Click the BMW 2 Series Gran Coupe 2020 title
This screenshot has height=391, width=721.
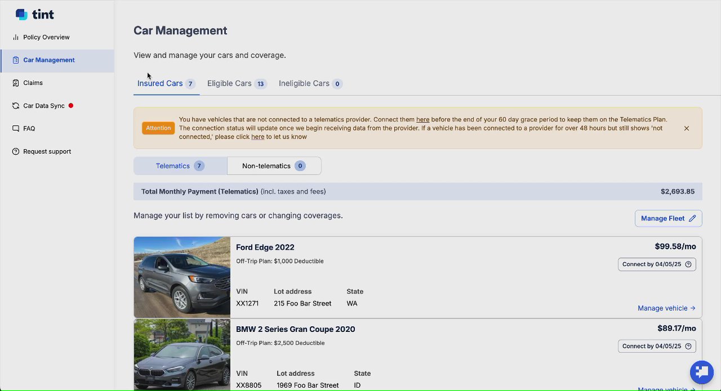295,329
